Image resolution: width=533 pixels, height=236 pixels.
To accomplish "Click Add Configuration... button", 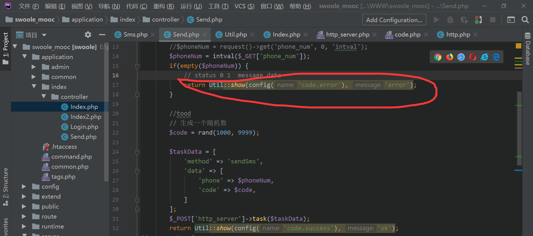I will [394, 20].
